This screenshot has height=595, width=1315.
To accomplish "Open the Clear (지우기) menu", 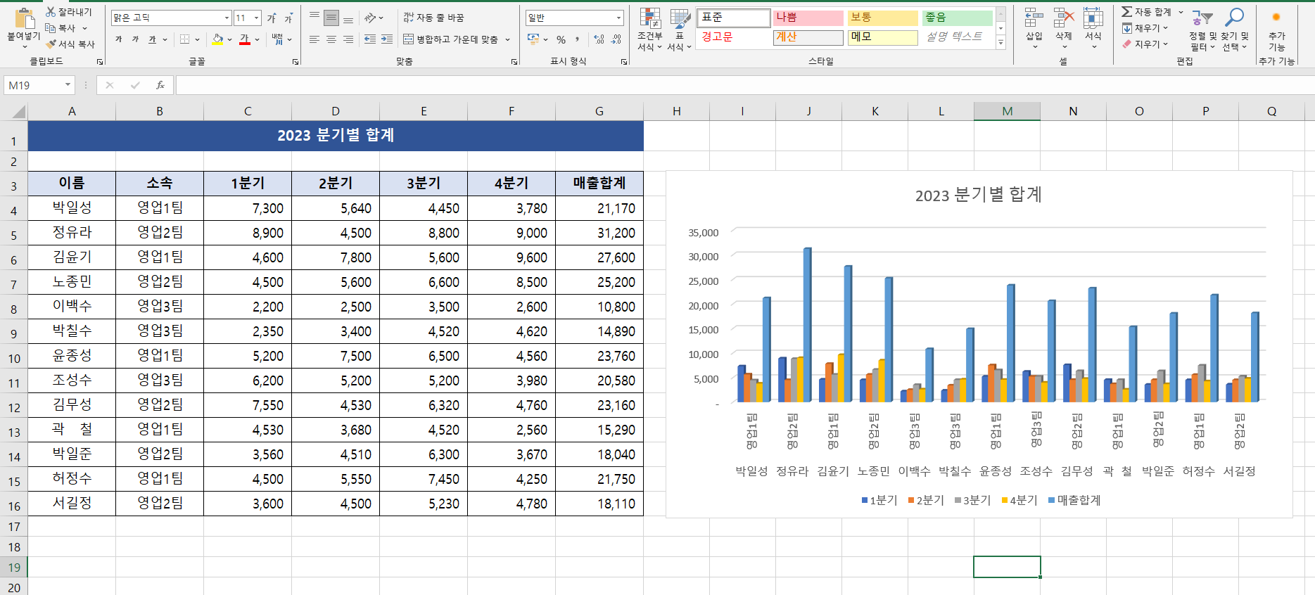I will point(1145,44).
